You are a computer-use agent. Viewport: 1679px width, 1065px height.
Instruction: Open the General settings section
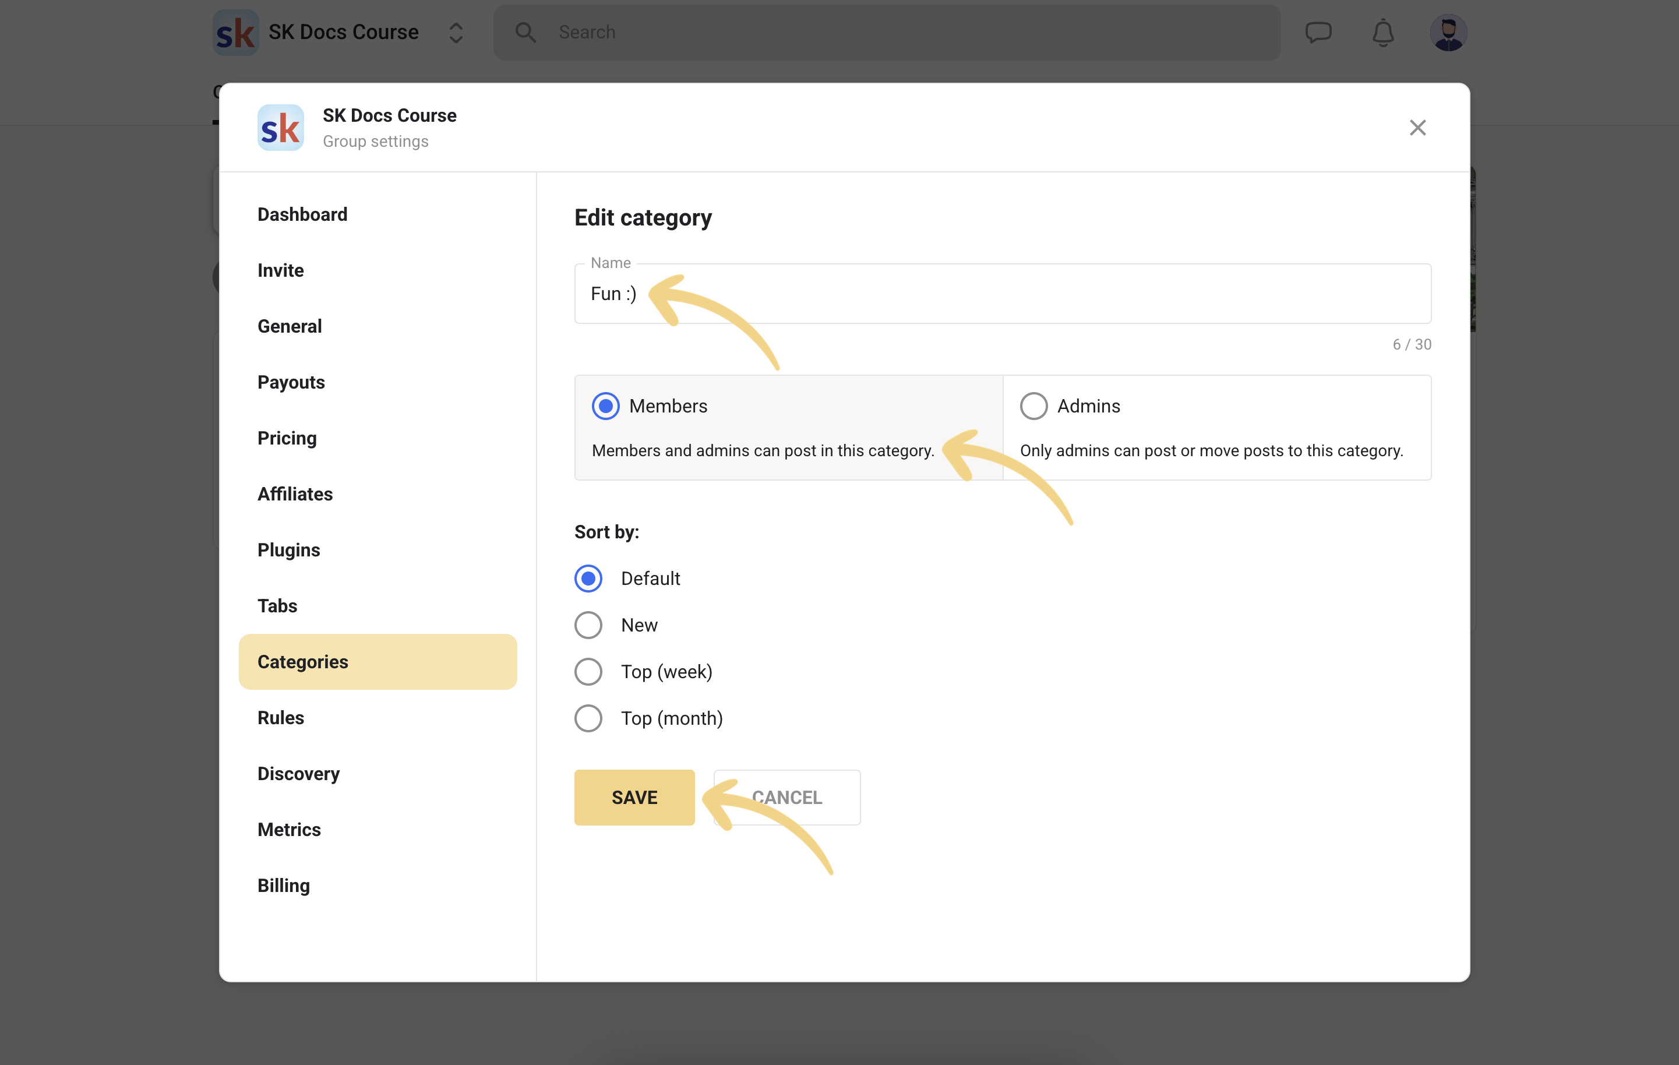click(377, 326)
